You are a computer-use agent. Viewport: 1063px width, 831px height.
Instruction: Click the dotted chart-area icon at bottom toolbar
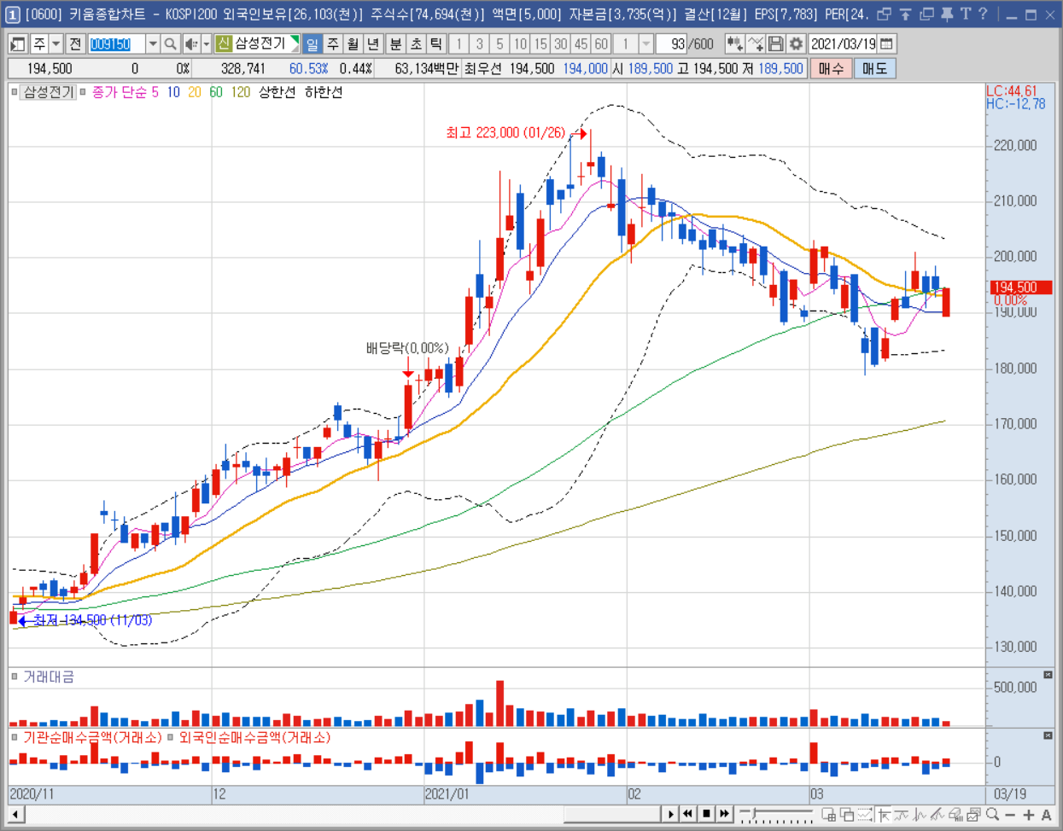(865, 815)
